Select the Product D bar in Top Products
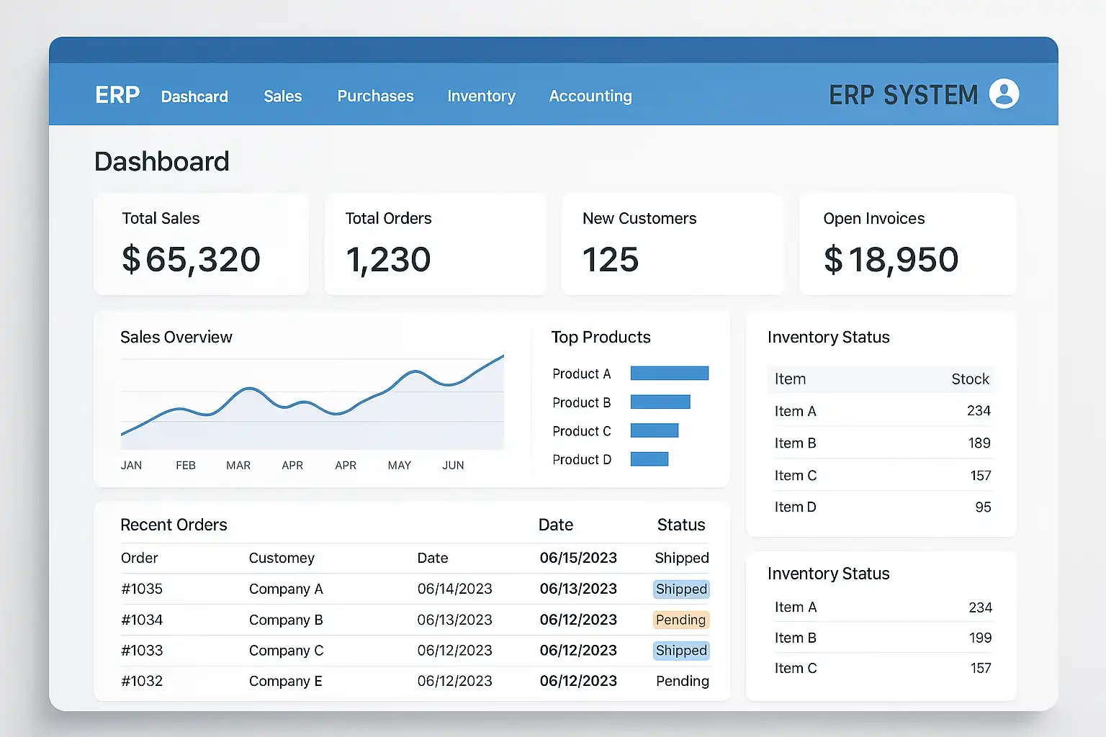The width and height of the screenshot is (1106, 737). 649,459
